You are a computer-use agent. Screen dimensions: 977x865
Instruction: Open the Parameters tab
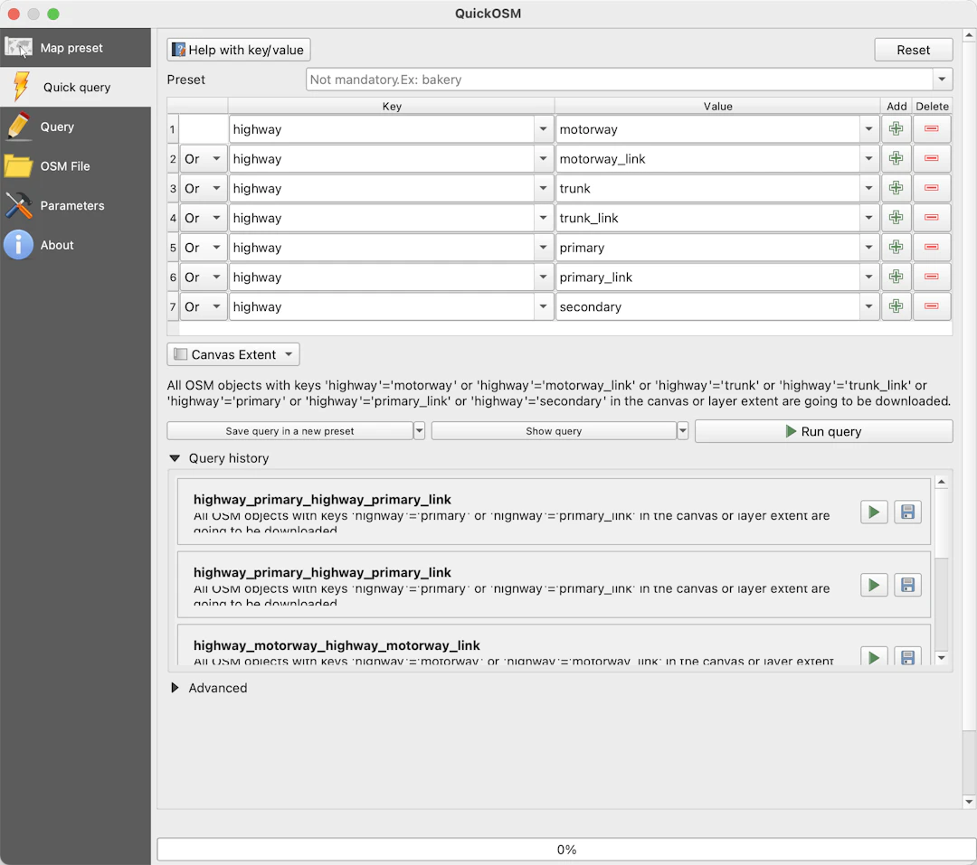75,205
